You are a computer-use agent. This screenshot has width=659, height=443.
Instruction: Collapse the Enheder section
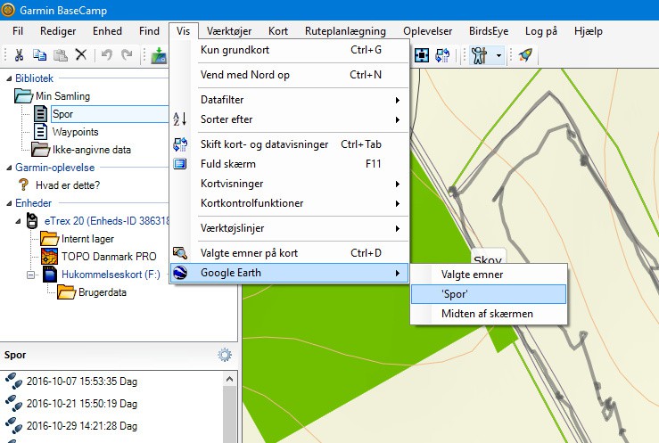[x=9, y=203]
